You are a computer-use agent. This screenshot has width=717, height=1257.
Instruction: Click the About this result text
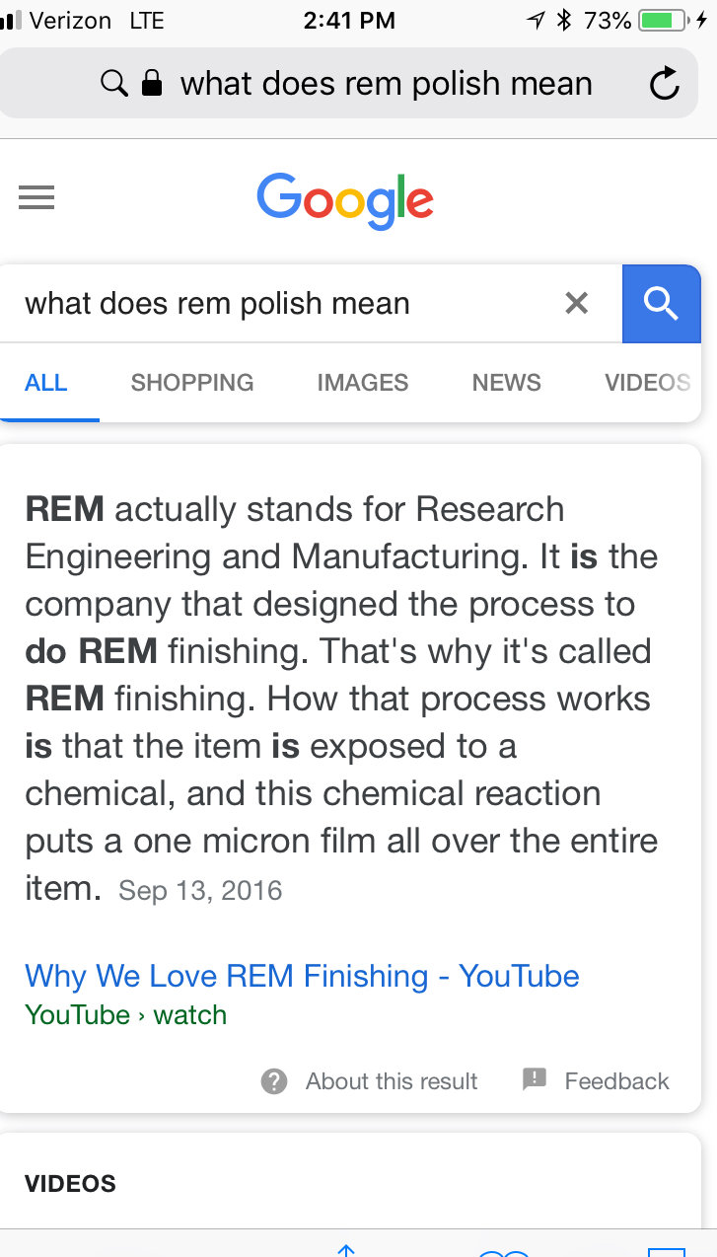coord(392,1081)
